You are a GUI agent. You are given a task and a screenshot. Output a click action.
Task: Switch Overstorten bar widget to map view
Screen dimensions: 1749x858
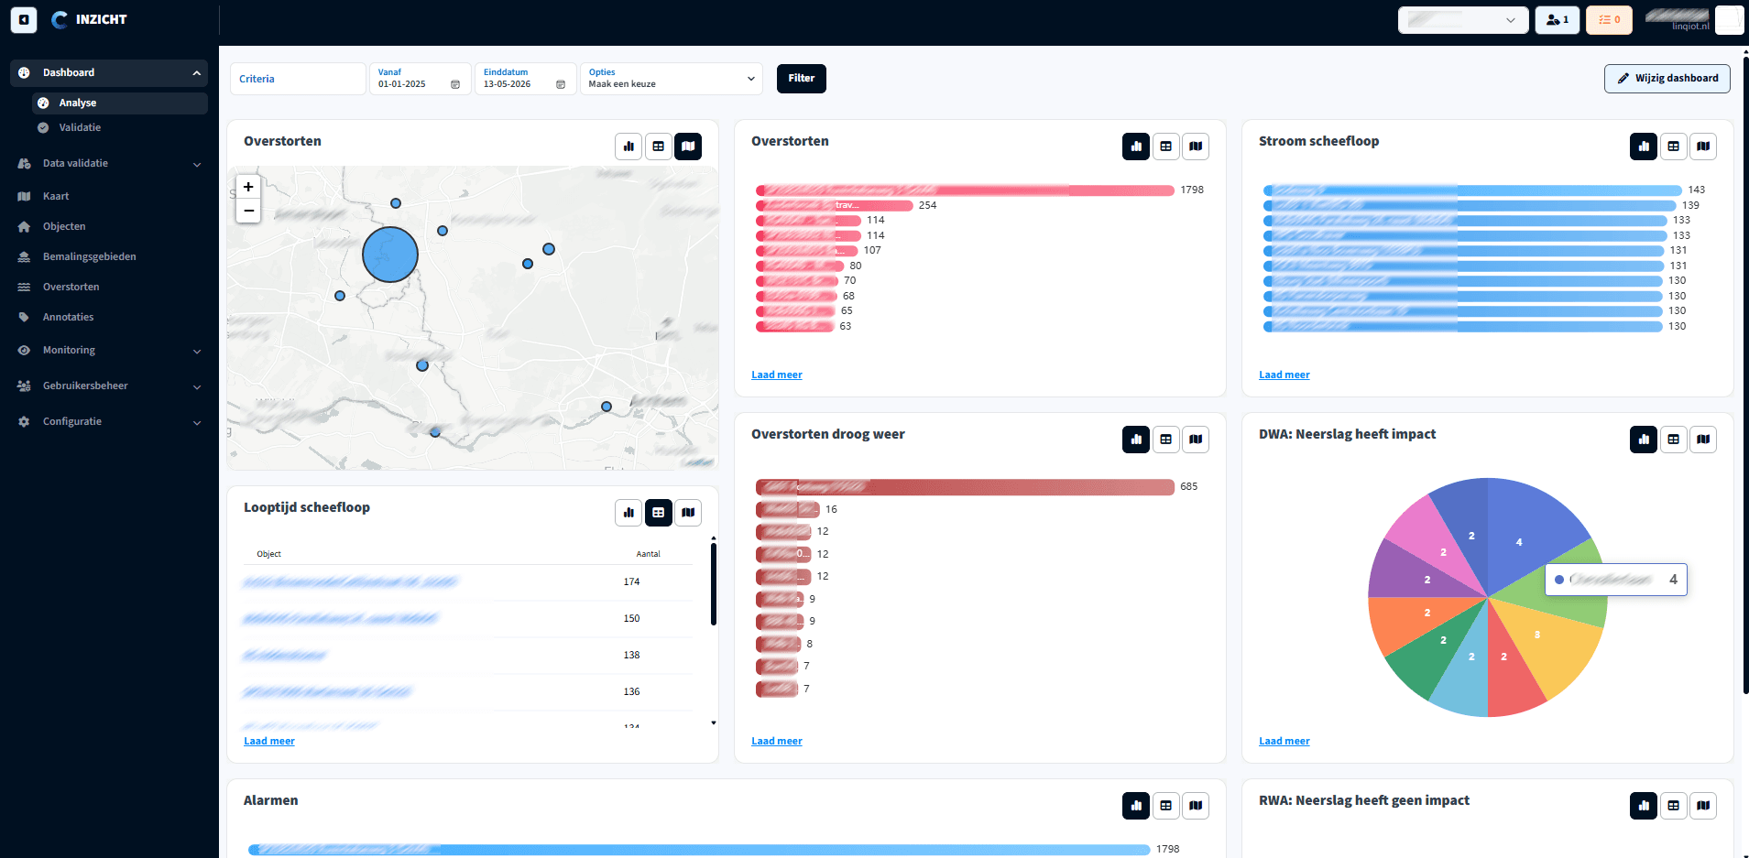(x=1196, y=147)
